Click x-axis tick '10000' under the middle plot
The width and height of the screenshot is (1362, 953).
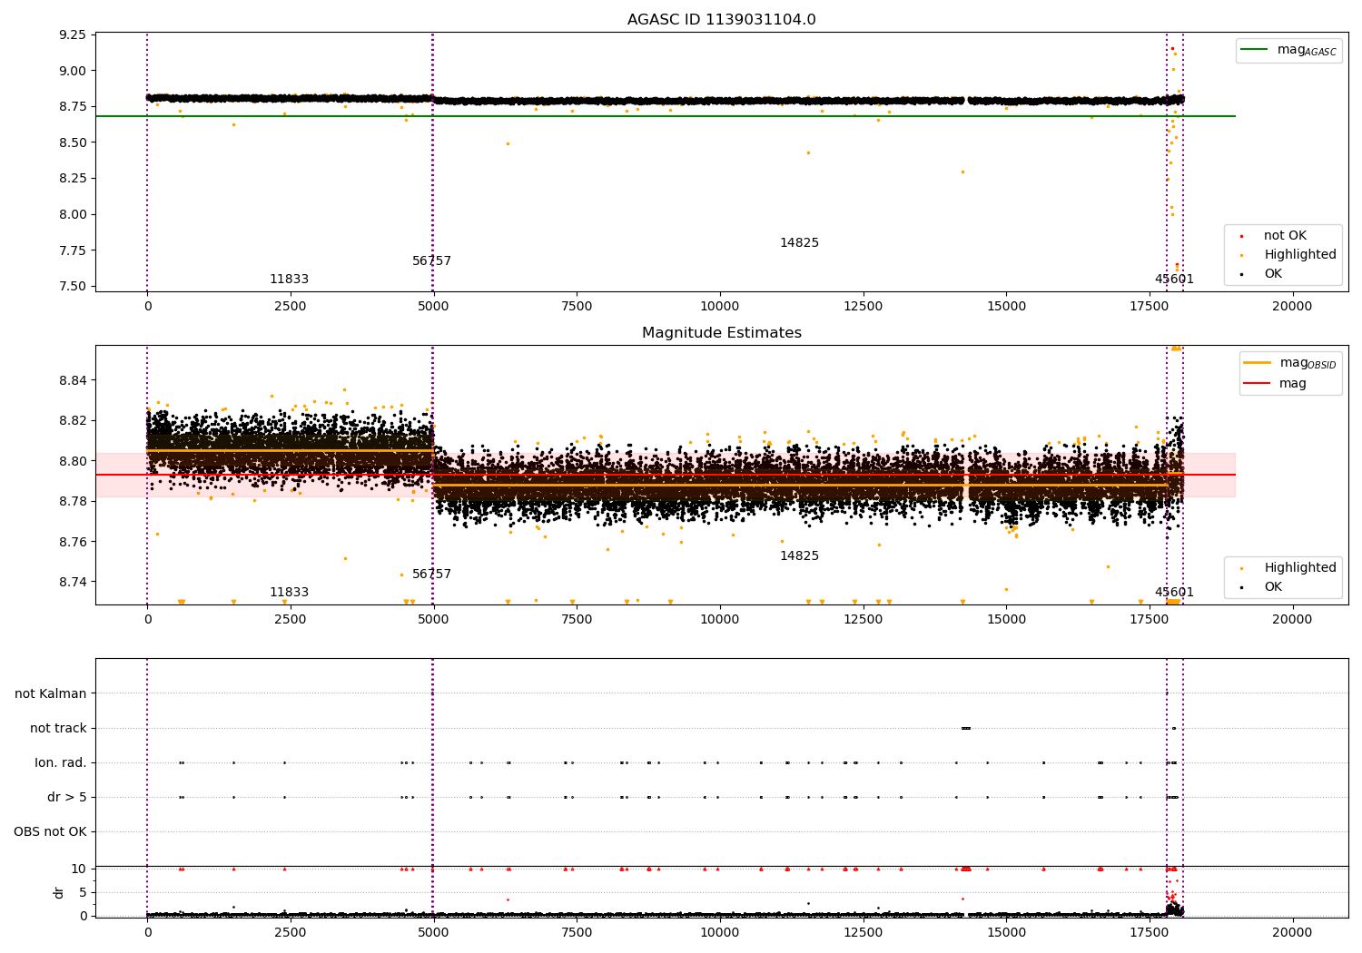click(719, 620)
